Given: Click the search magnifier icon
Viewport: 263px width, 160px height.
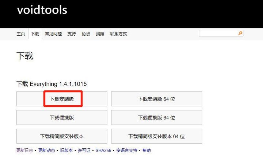Looking at the screenshot, I should tap(240, 33).
